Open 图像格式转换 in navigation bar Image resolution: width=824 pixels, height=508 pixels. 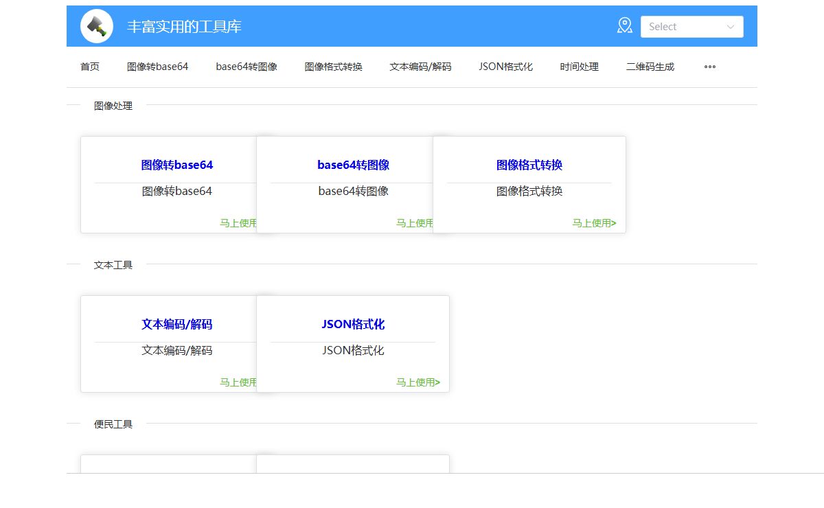click(334, 67)
